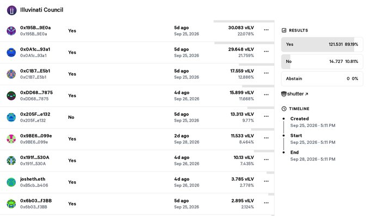This screenshot has height=216, width=370.
Task: Open more options for 0x6b03...f3BB vote
Action: pyautogui.click(x=266, y=203)
